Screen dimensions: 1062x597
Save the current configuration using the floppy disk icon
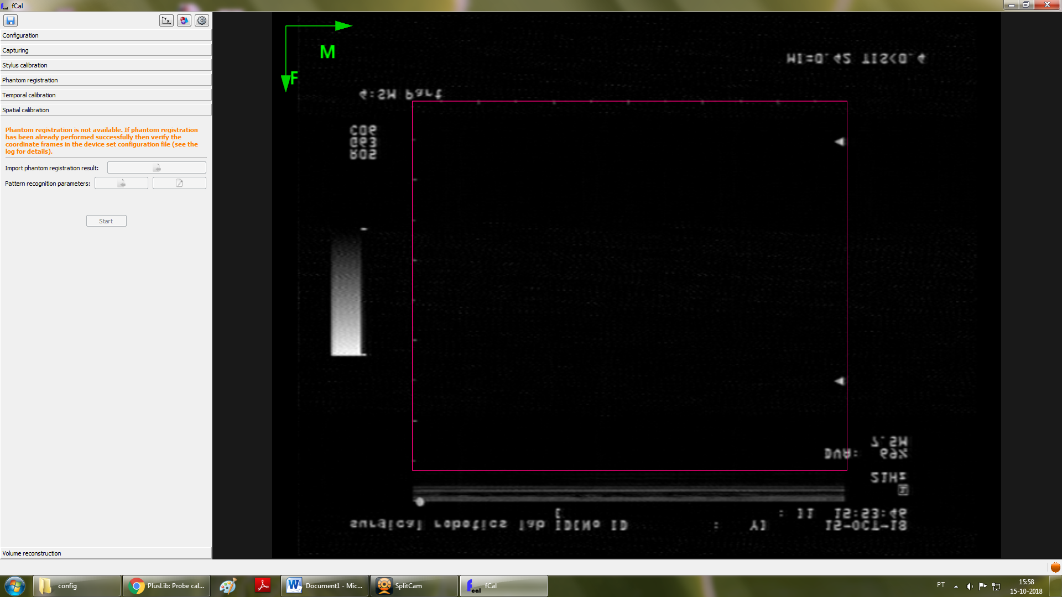pos(10,20)
